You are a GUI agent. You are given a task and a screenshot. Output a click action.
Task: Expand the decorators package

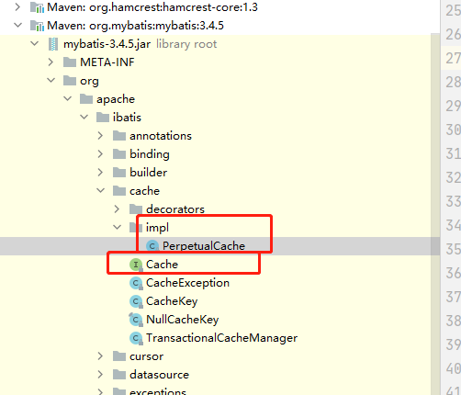pos(117,209)
